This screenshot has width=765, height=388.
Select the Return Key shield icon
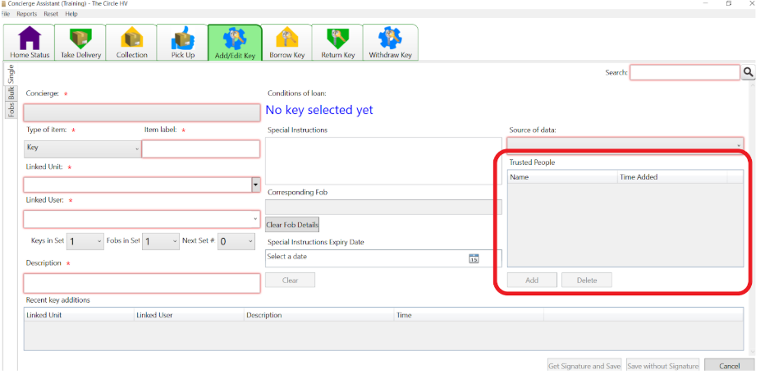click(337, 38)
